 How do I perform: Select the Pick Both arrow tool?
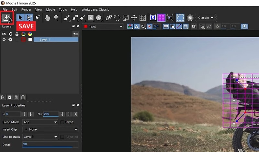point(29,18)
